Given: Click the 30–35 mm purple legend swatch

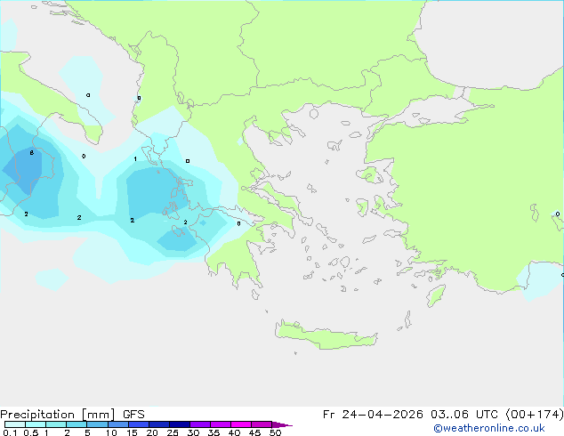Looking at the screenshot, I should point(200,424).
